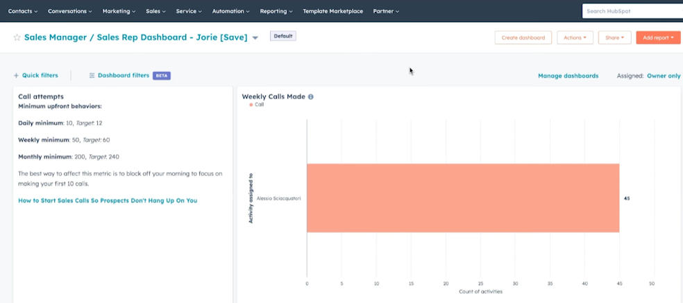Expand the Partner menu

(x=386, y=11)
